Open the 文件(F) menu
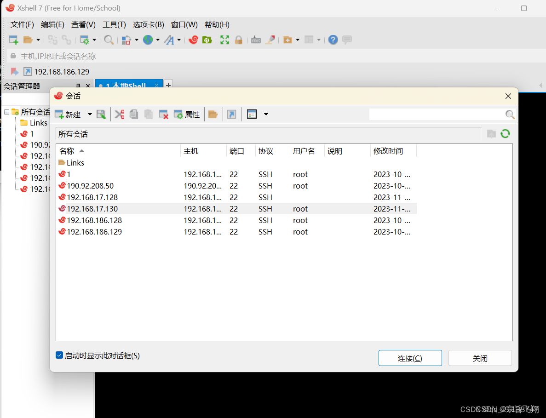The width and height of the screenshot is (546, 418). pos(22,24)
